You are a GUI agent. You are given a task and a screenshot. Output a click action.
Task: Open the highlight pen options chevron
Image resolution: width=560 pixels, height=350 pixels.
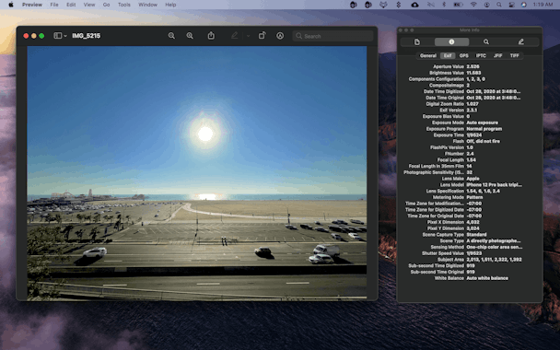coord(248,36)
